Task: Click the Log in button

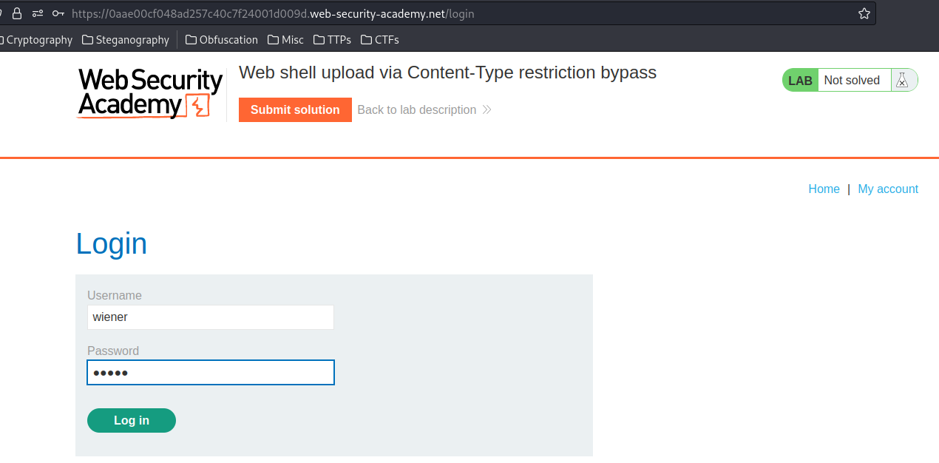Action: tap(132, 420)
